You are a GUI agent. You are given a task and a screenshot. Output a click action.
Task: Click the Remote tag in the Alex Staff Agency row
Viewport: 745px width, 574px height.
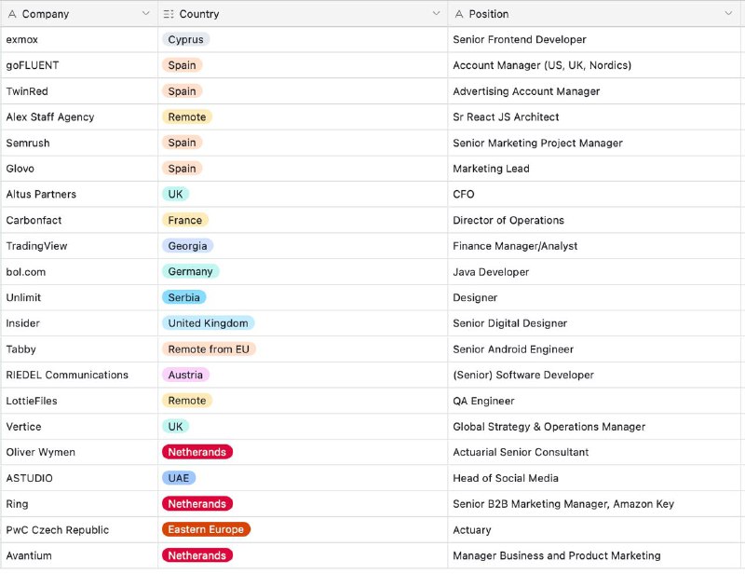pos(187,117)
